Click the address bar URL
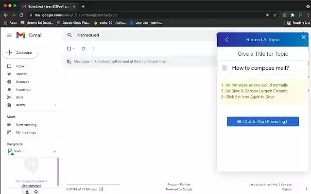Viewport: 311px width, 194px height. [76, 15]
